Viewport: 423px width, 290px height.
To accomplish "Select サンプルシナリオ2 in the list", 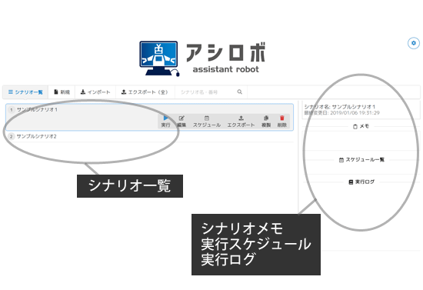I will pyautogui.click(x=36, y=136).
